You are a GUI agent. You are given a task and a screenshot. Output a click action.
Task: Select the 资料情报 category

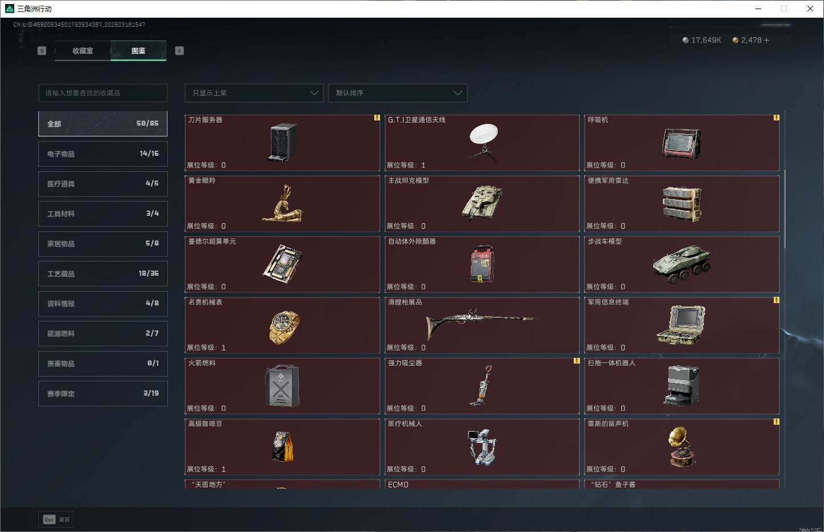point(103,304)
